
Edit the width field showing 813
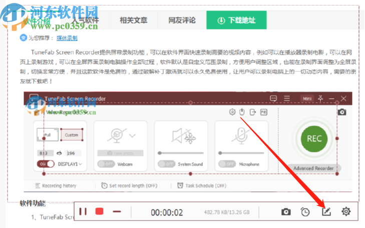tap(45, 153)
